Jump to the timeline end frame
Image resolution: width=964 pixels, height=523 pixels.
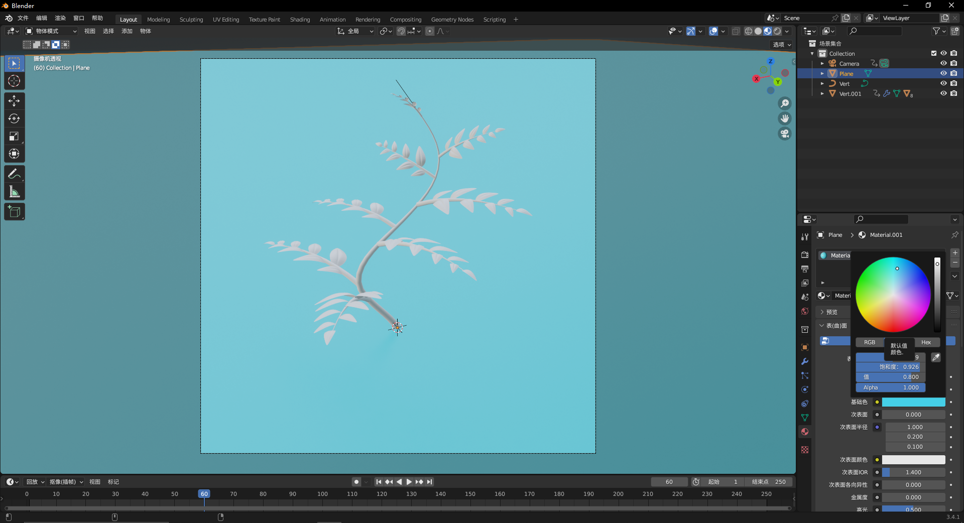tap(430, 482)
